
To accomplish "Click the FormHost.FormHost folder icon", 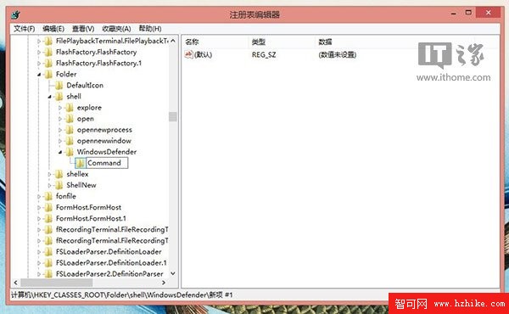I will 48,207.
